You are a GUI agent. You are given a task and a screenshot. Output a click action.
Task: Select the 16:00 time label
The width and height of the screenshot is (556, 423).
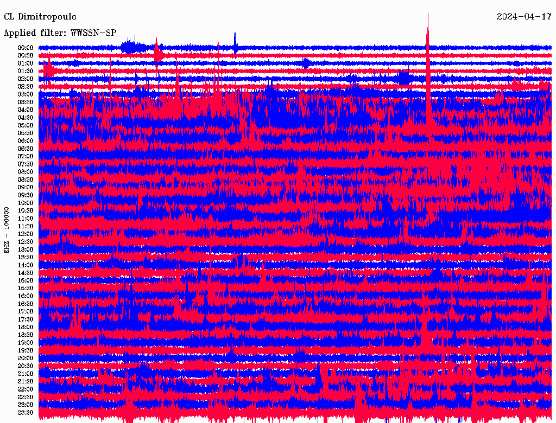click(26, 296)
